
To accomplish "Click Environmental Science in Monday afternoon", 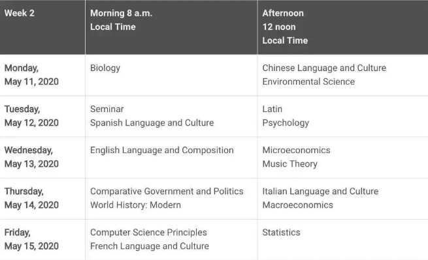I will click(308, 81).
